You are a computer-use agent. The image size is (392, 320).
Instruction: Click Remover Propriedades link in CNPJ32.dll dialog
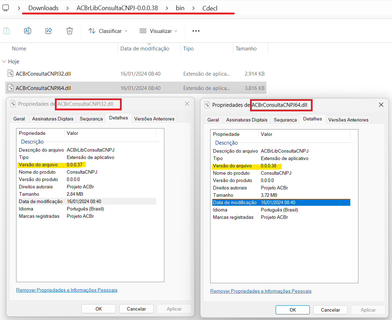click(67, 290)
